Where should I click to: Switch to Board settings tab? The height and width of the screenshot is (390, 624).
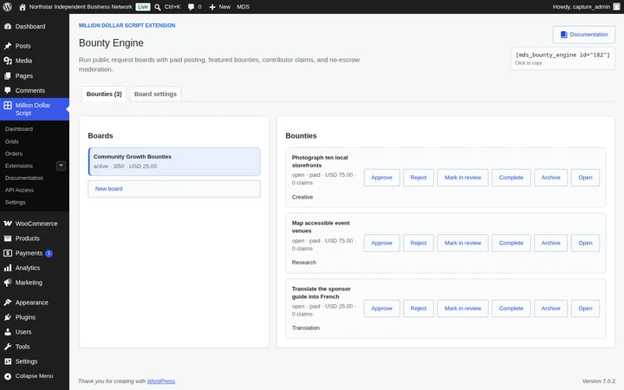tap(155, 94)
